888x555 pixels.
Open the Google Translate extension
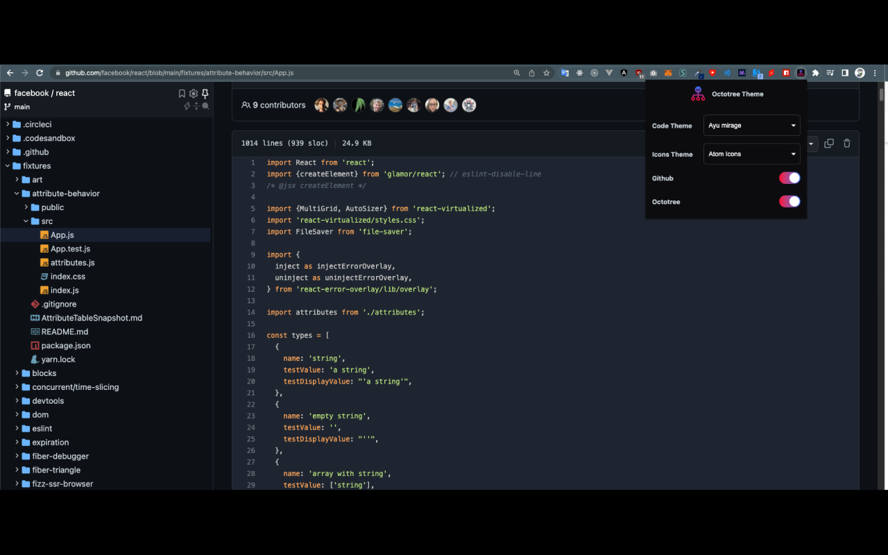(x=565, y=73)
